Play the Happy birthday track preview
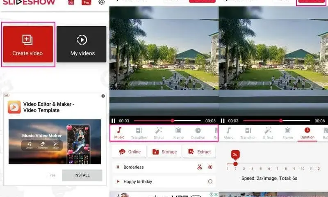This screenshot has width=328, height=197. 118,181
